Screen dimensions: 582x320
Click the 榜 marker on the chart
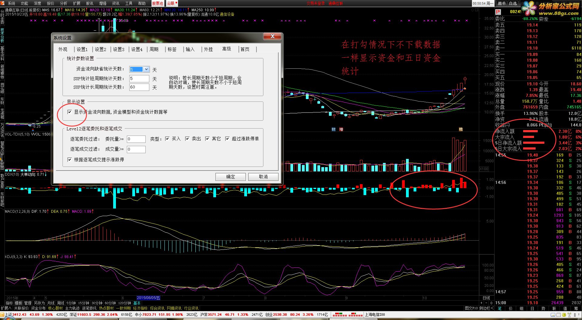461,129
